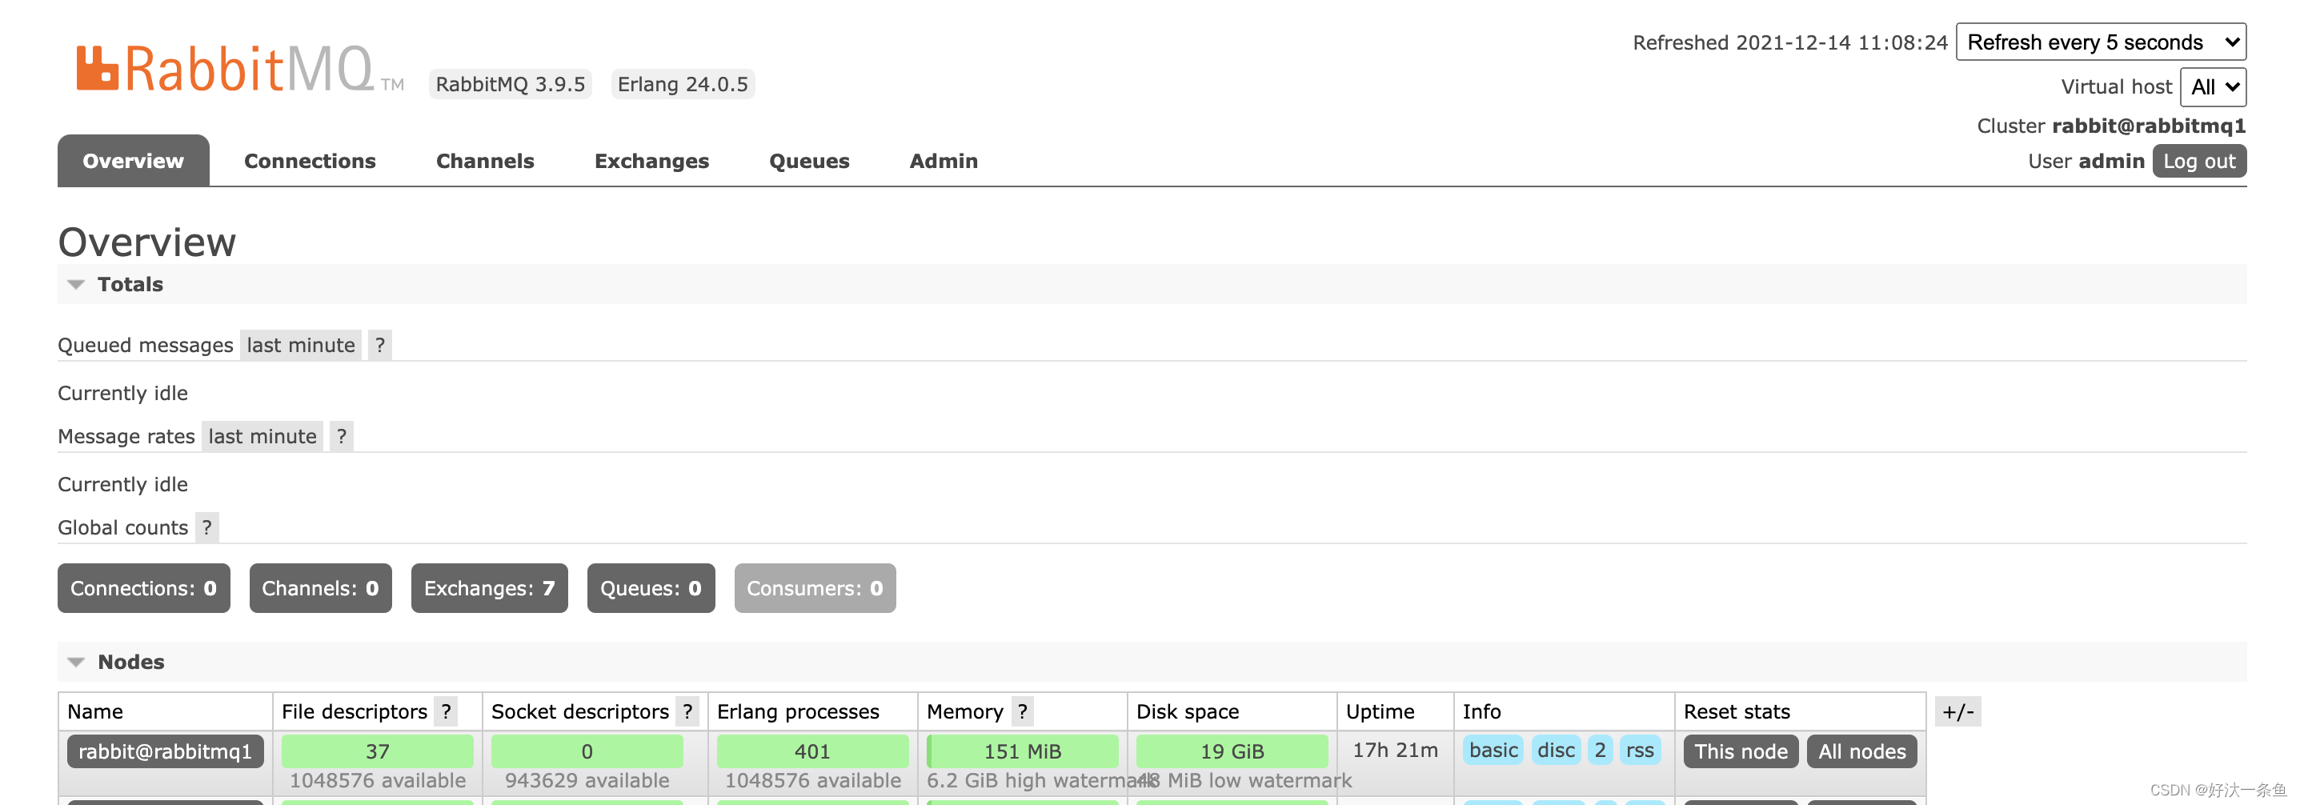Switch to the Channels tab
Screen dimensions: 2300x805
[x=485, y=161]
